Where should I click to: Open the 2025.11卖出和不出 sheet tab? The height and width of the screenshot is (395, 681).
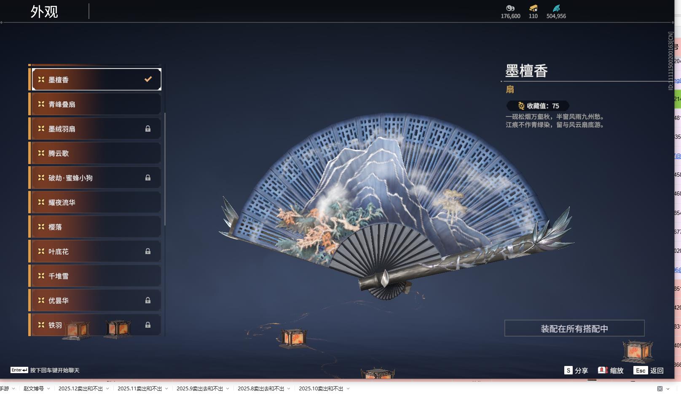point(139,389)
